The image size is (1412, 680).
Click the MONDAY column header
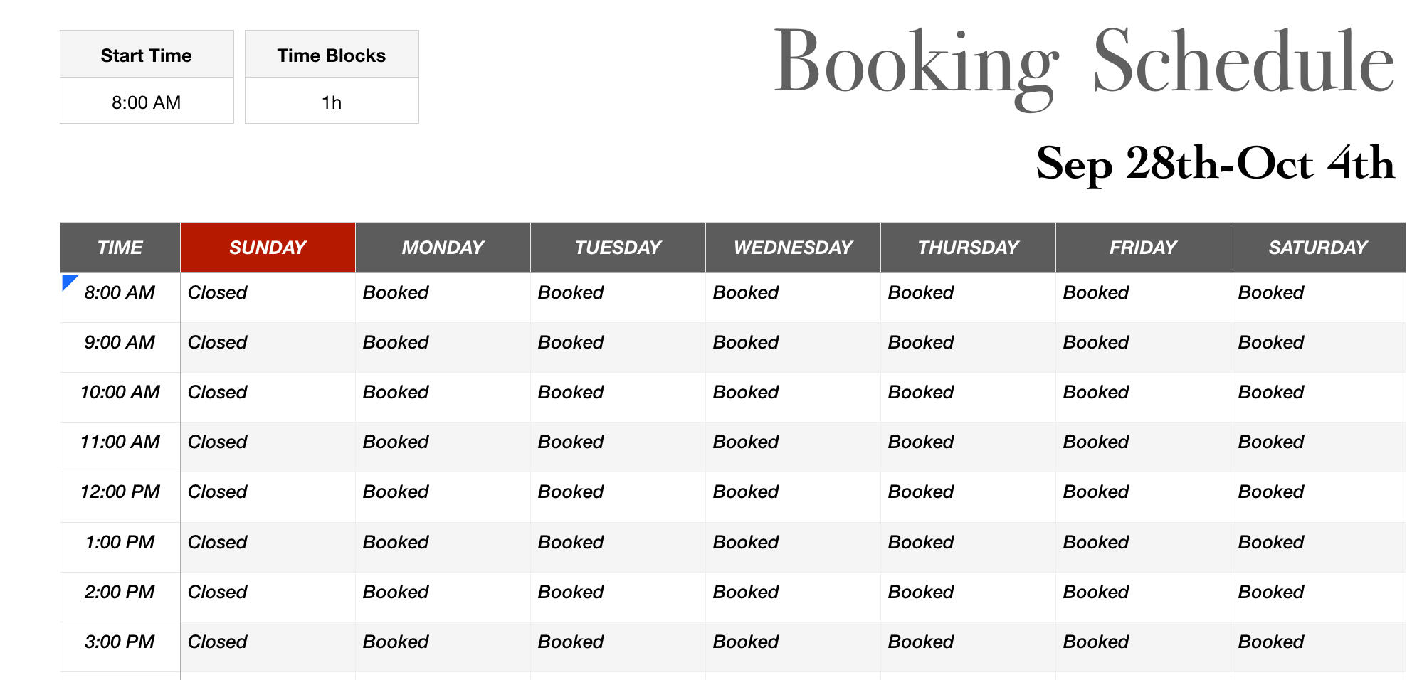click(443, 248)
